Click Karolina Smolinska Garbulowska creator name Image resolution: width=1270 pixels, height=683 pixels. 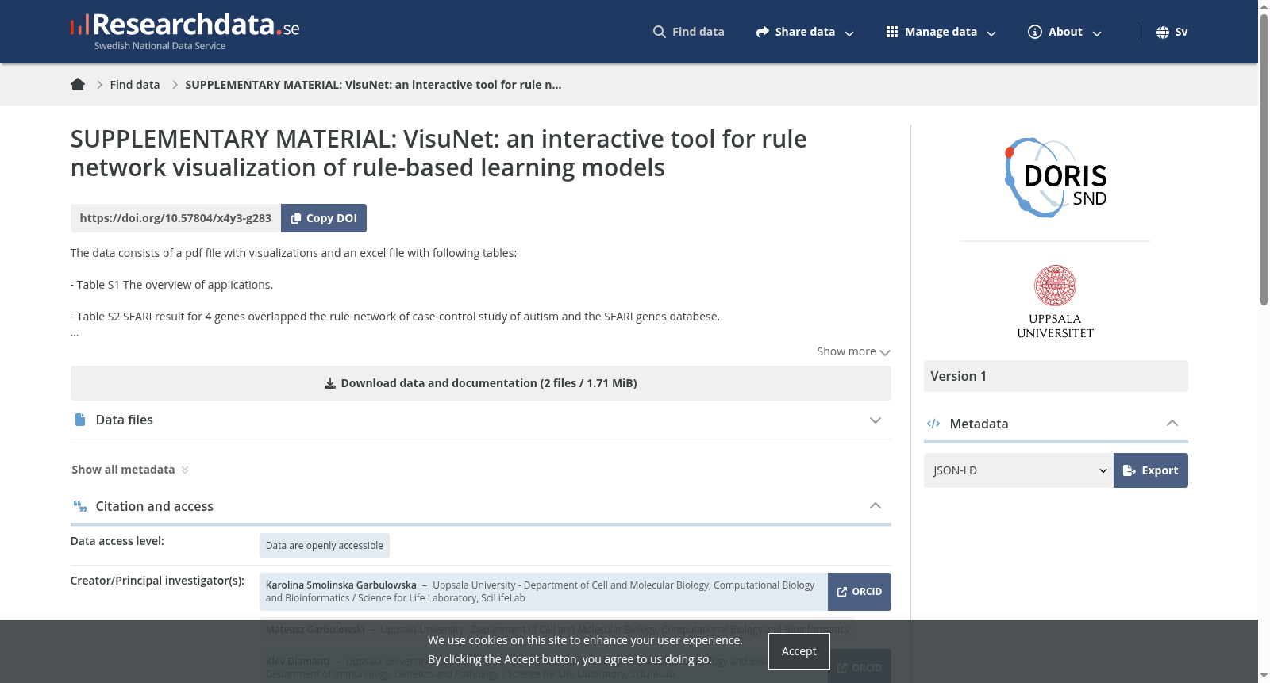(x=341, y=585)
